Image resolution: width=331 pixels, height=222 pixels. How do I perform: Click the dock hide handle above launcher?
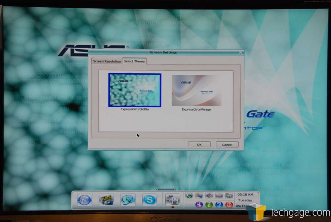(x=166, y=189)
